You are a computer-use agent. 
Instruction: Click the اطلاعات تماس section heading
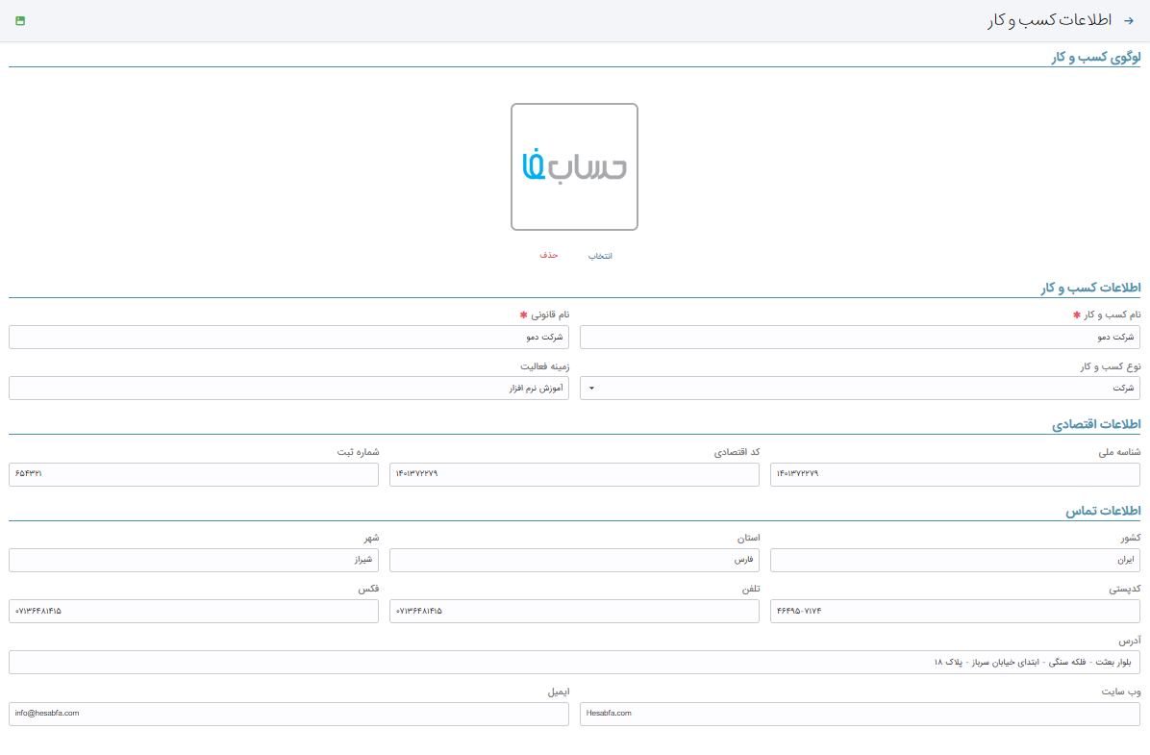coord(1103,511)
